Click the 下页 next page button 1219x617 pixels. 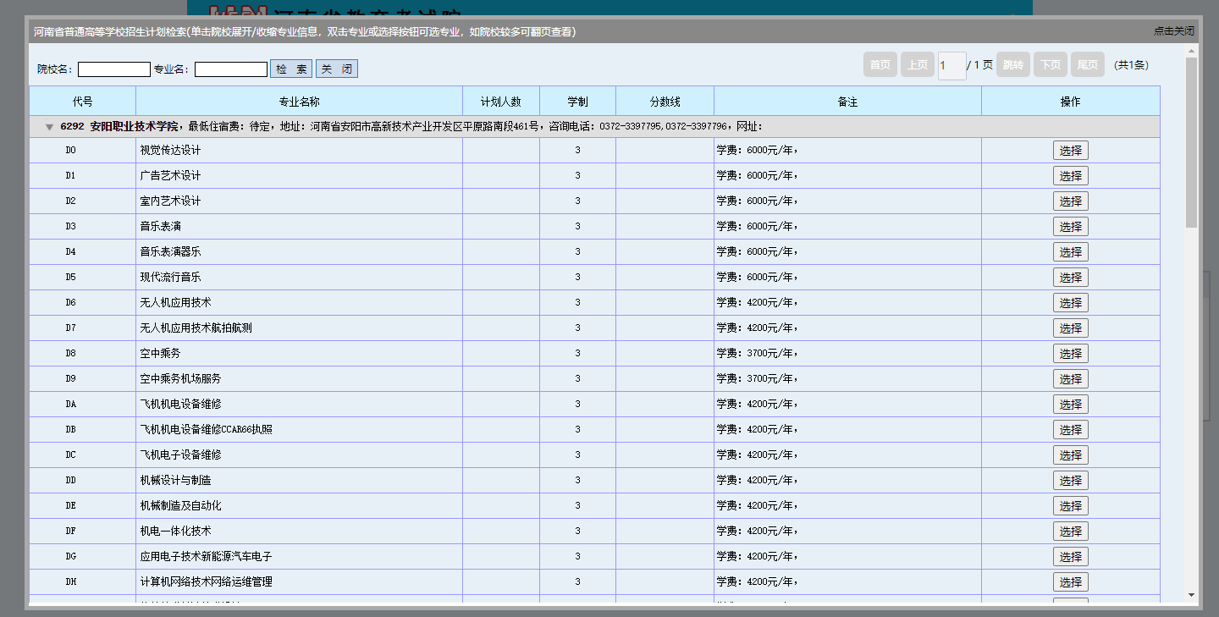[x=1051, y=65]
